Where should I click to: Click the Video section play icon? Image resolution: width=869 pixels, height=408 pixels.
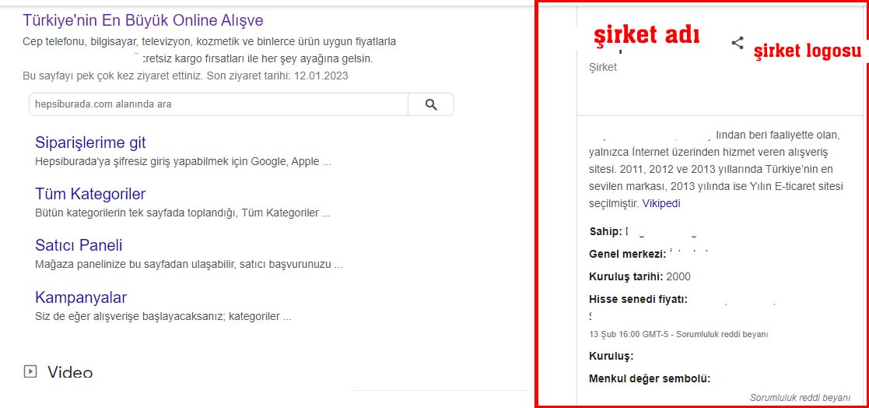pos(30,371)
